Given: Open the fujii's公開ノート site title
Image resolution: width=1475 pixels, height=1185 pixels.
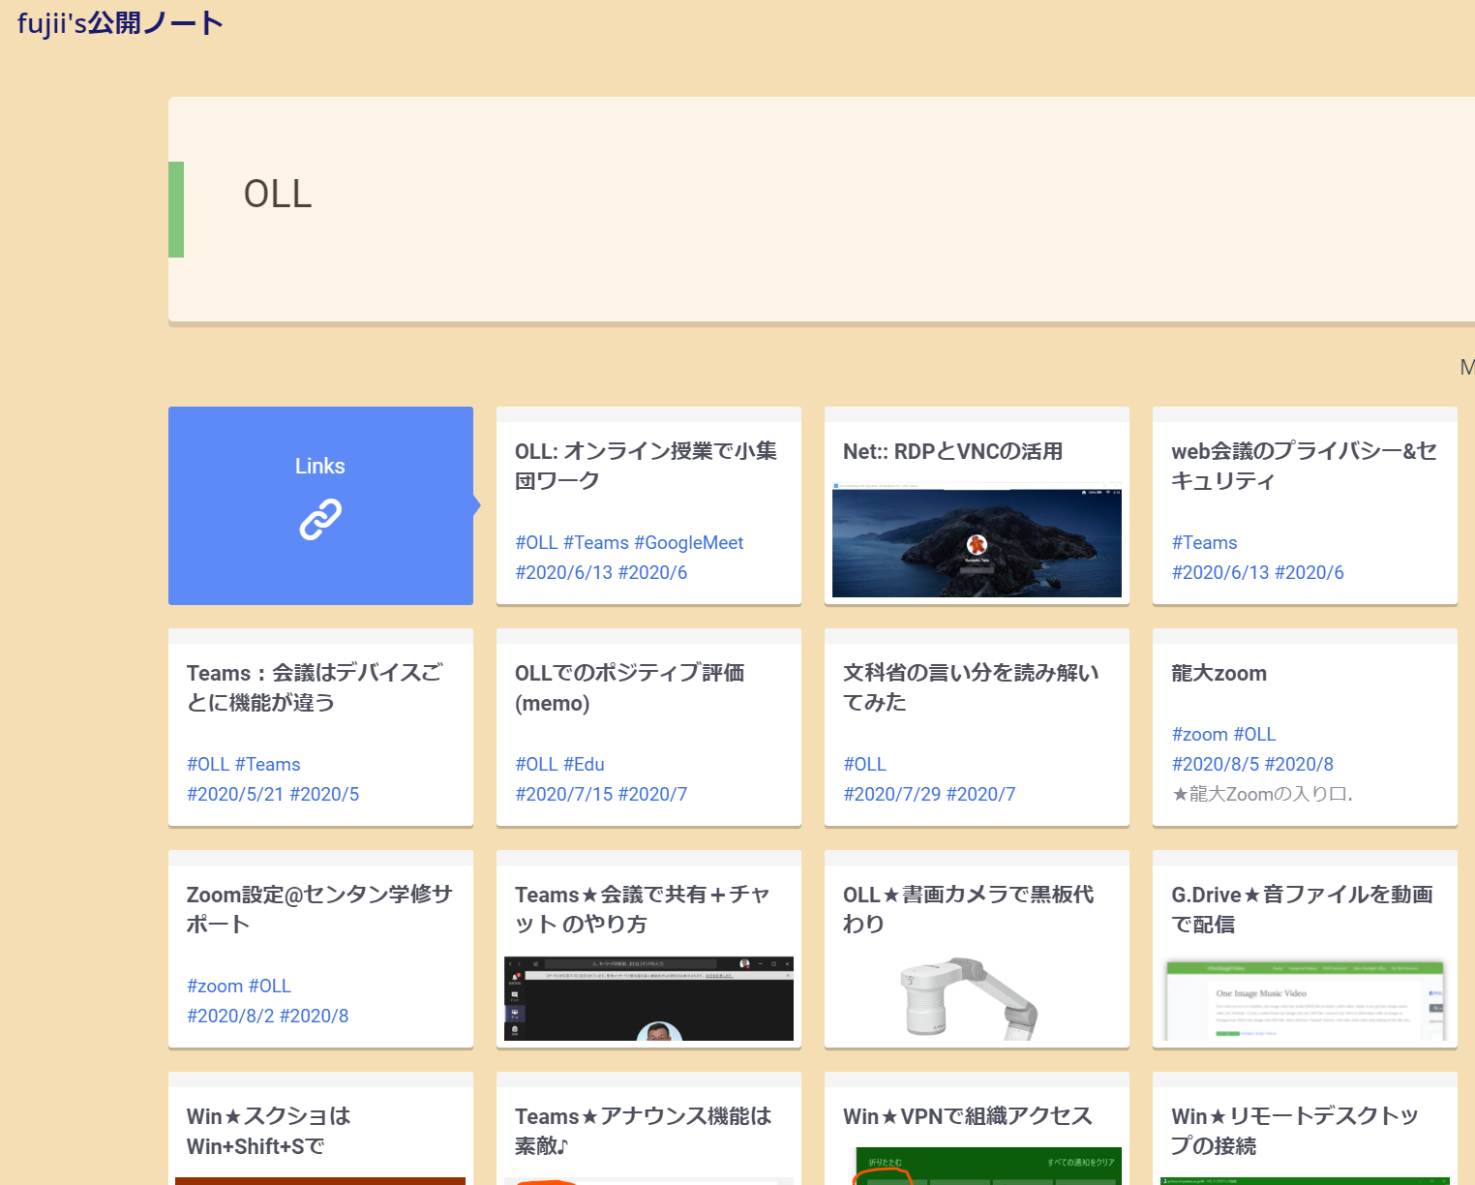Looking at the screenshot, I should click(x=120, y=22).
